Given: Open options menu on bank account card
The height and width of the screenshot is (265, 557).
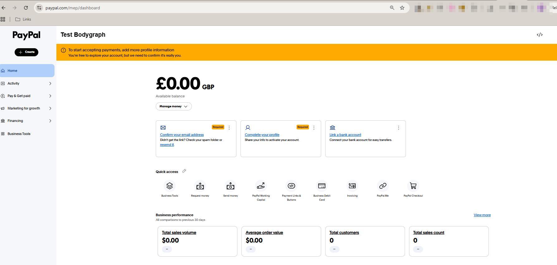Looking at the screenshot, I should [x=398, y=128].
